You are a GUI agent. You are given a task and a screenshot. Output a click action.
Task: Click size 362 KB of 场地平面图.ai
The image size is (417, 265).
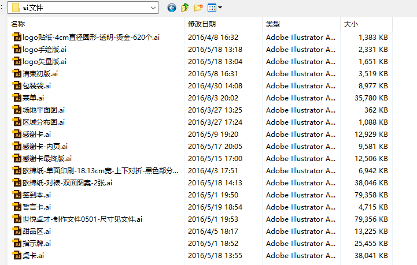point(376,110)
